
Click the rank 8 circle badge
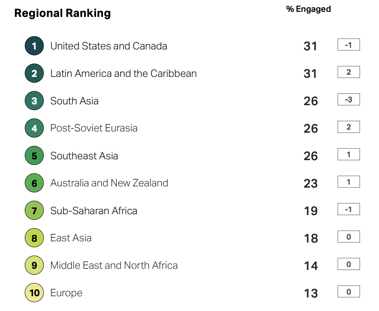(34, 238)
